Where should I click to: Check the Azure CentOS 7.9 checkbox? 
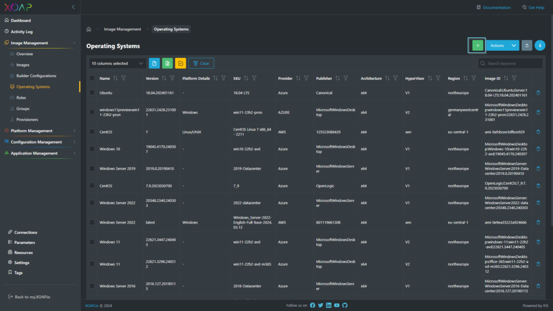[92, 186]
